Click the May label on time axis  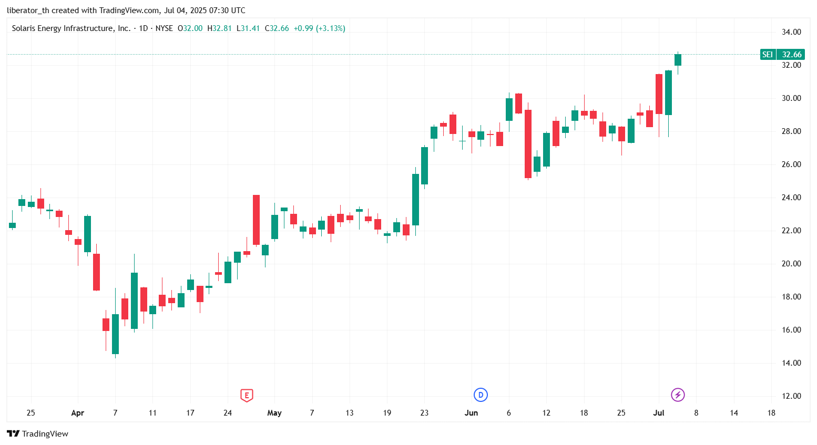(x=274, y=413)
